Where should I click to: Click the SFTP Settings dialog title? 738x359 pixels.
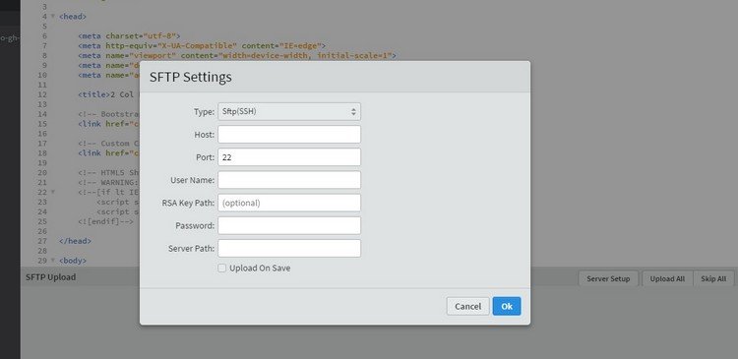coord(190,77)
